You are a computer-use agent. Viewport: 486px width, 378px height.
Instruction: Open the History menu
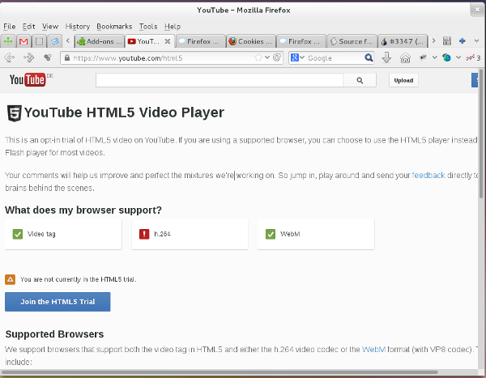coord(78,27)
